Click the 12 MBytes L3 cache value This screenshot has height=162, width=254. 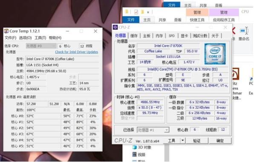coord(199,119)
